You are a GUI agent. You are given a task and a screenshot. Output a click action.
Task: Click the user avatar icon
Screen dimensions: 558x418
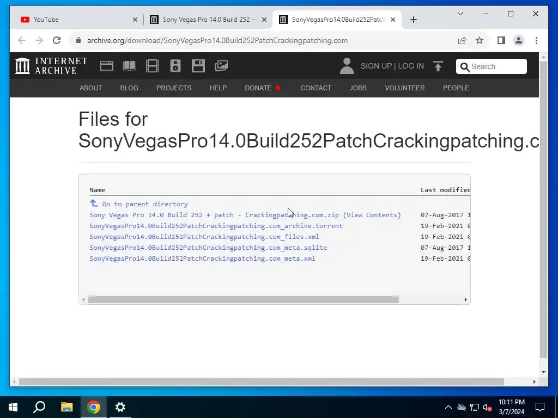click(x=347, y=66)
